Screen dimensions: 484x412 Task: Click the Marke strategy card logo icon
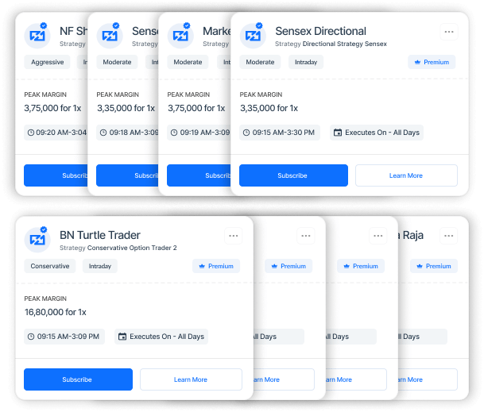[x=180, y=36]
